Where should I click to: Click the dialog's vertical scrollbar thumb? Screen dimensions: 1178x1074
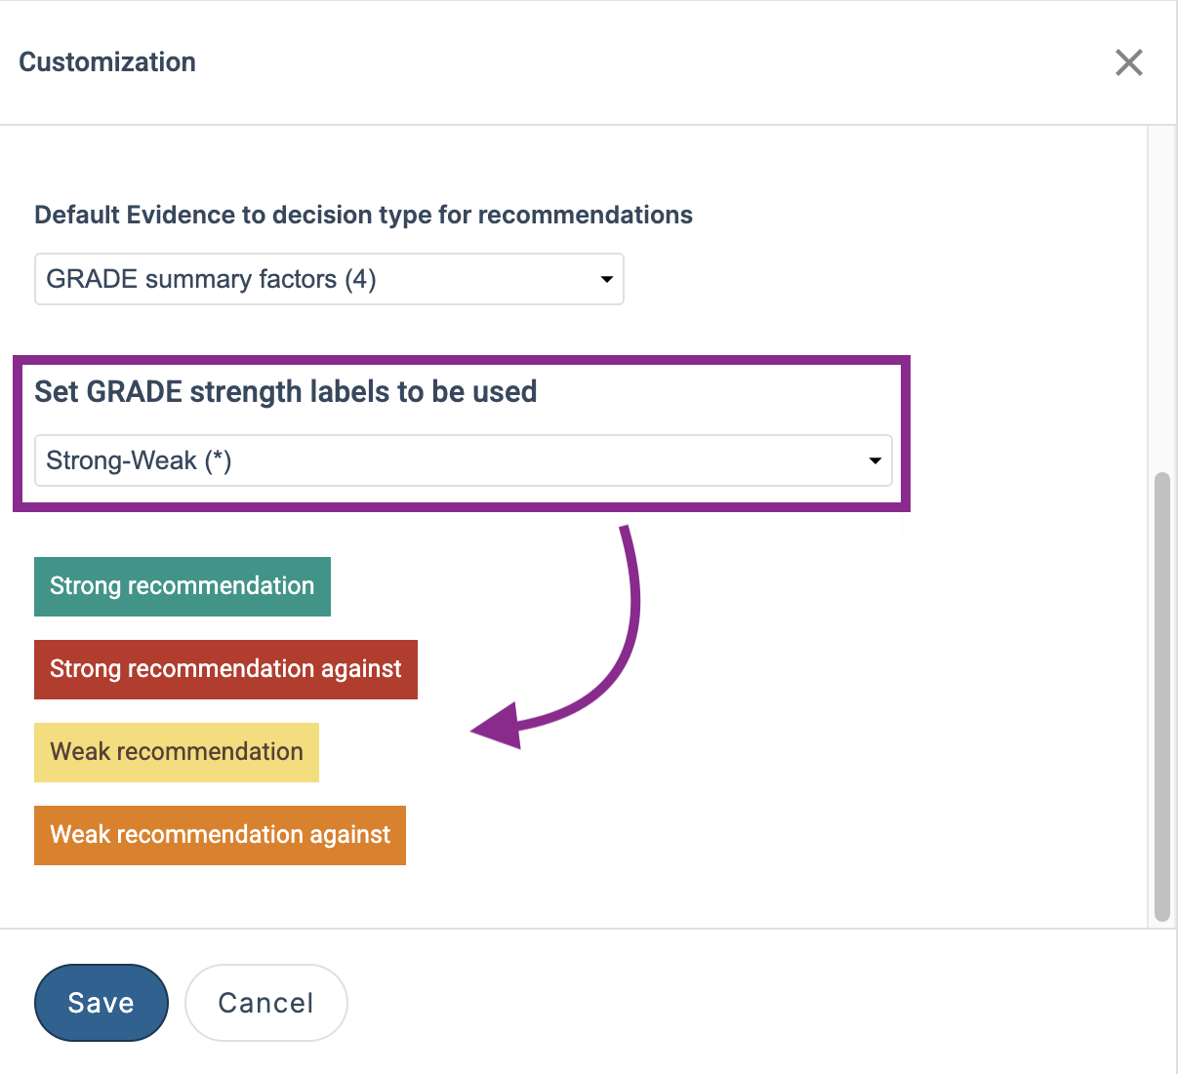click(1161, 696)
